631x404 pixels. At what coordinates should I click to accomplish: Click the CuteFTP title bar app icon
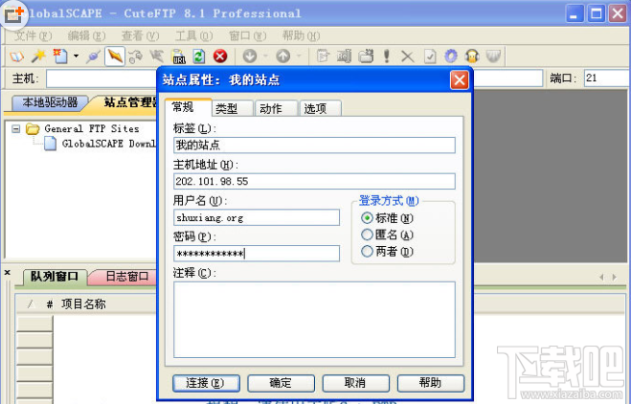(13, 14)
